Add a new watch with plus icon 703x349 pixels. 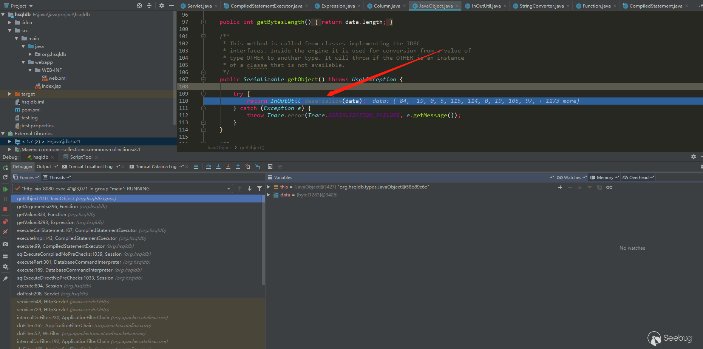pyautogui.click(x=560, y=187)
